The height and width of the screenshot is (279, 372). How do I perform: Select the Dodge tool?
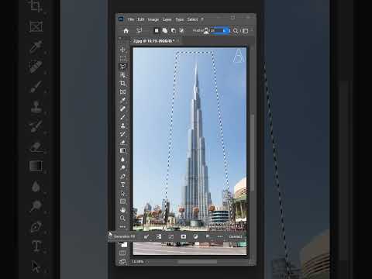pos(122,167)
